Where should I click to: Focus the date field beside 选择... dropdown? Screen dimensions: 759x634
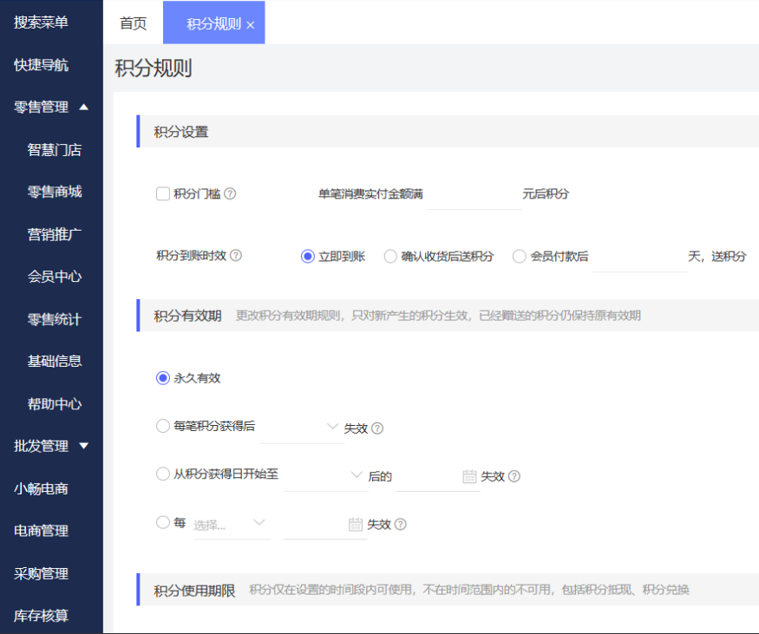coord(324,524)
